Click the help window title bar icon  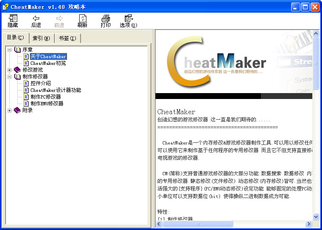click(5, 7)
